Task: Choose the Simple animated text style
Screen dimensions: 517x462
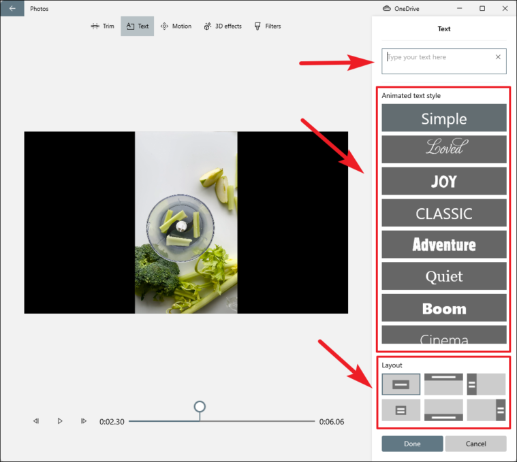Action: click(x=444, y=118)
